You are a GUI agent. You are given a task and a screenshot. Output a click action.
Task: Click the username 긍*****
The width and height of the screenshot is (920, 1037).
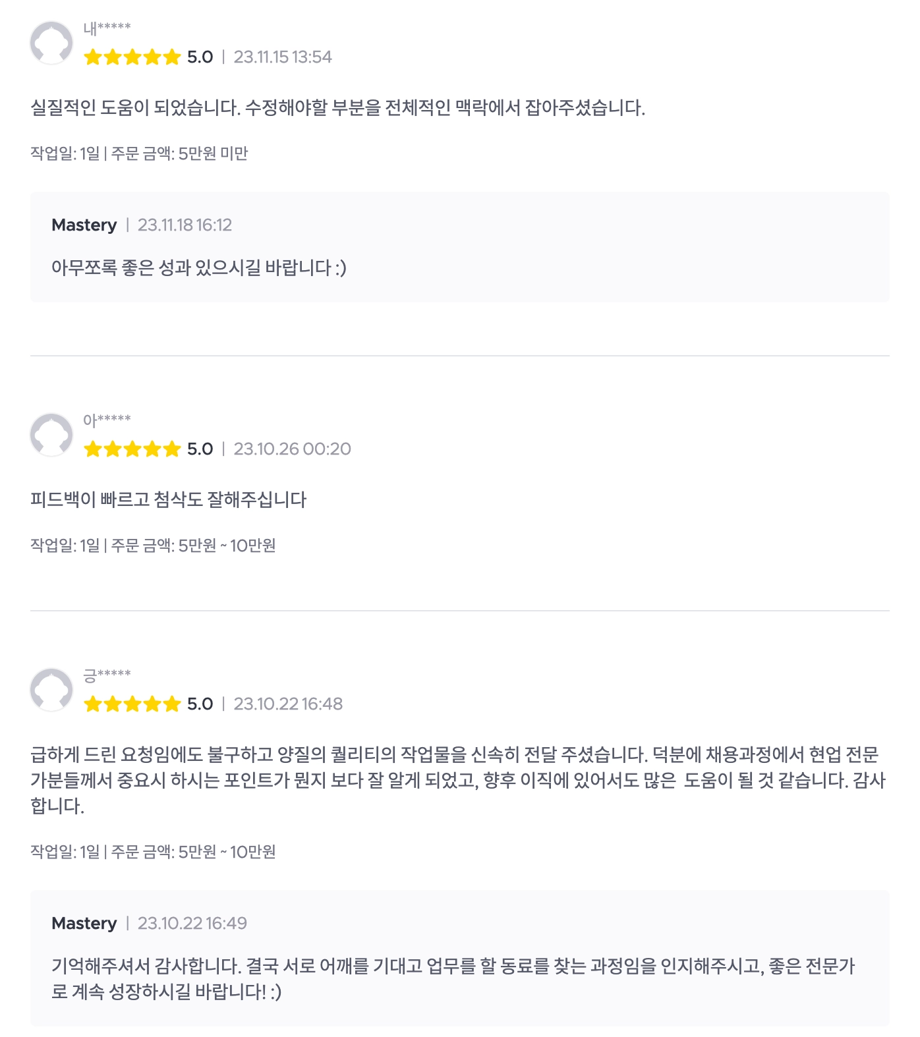coord(107,675)
